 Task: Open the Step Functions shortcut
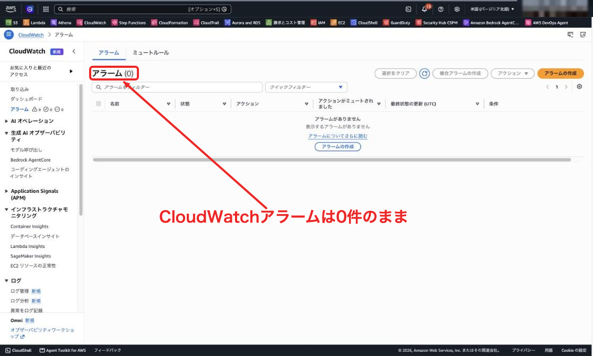coord(128,23)
